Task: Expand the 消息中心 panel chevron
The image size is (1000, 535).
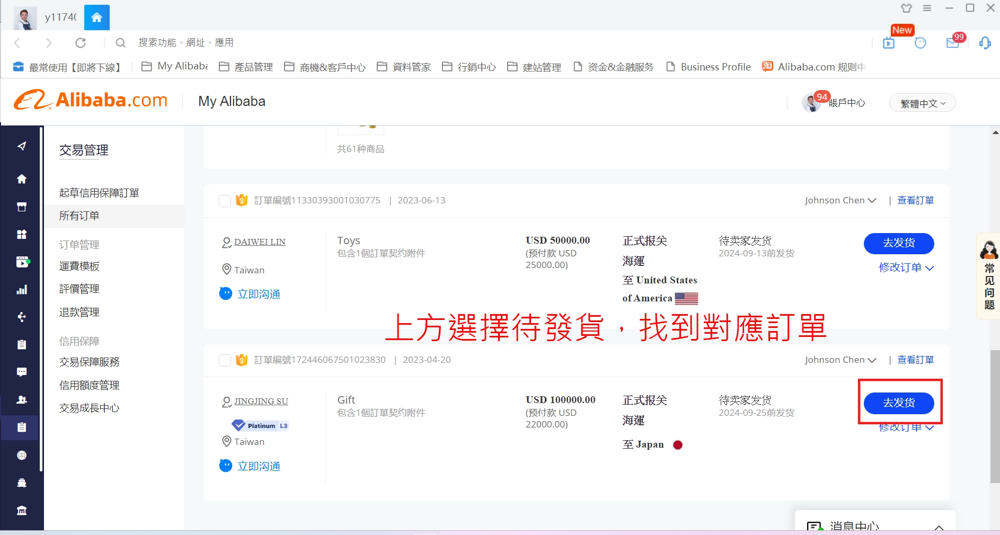Action: coord(939,527)
